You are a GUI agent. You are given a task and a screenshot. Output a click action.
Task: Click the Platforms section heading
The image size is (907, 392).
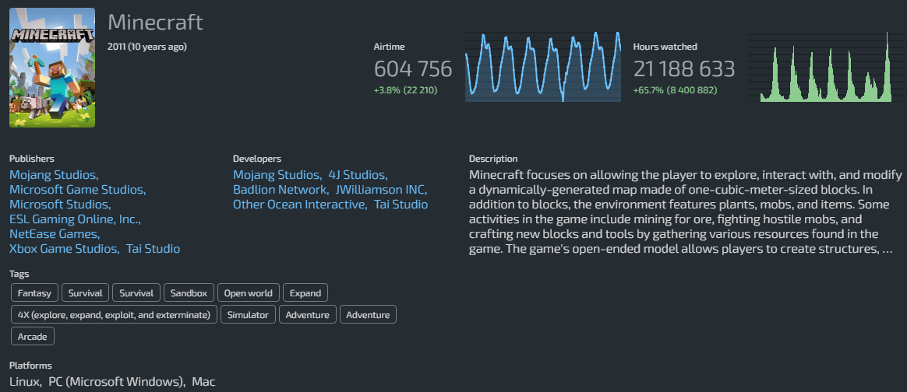[x=30, y=366]
